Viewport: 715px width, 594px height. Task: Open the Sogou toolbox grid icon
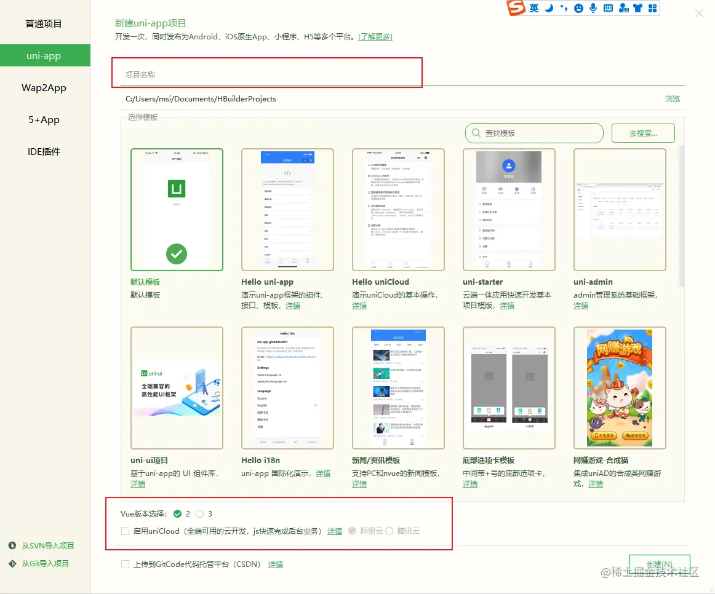(x=652, y=8)
